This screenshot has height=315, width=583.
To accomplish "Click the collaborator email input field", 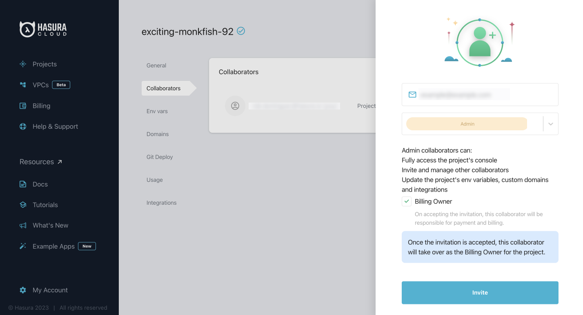I will [480, 95].
